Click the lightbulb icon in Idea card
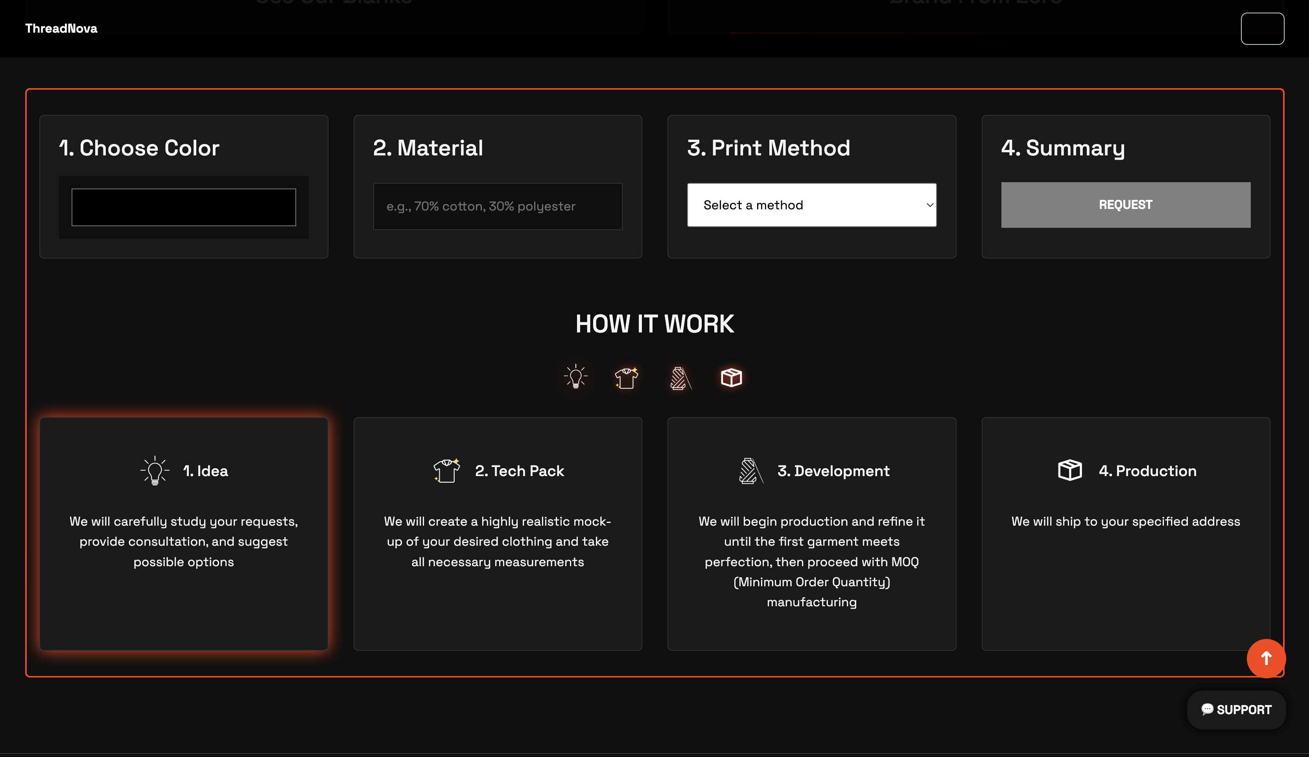The image size is (1309, 757). pyautogui.click(x=155, y=471)
